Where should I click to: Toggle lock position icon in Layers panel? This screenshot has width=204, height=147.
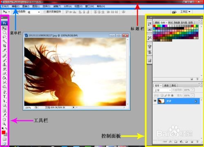(169, 95)
